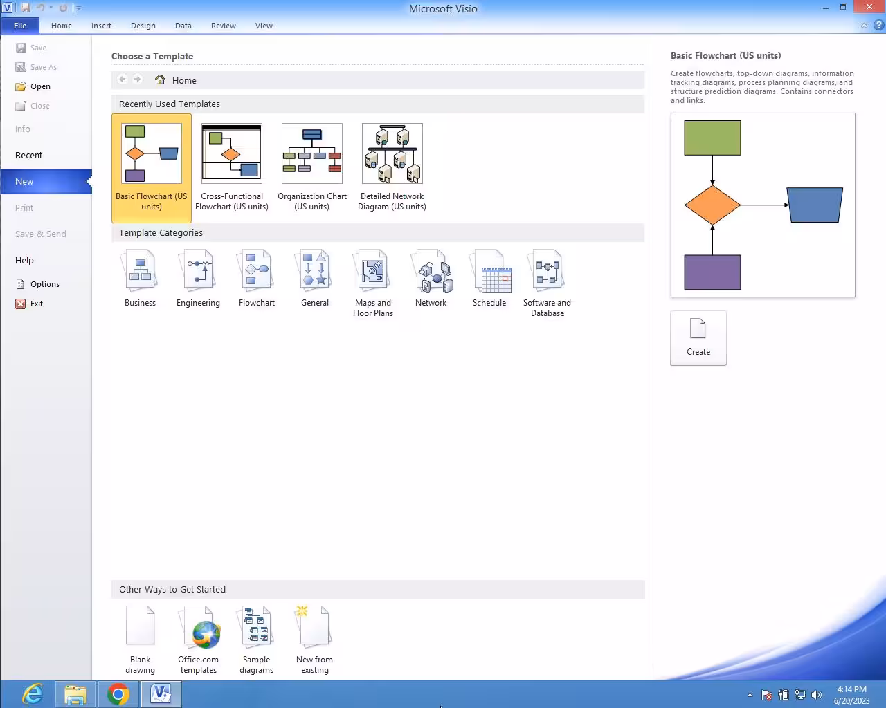Select the Basic Flowchart preview image
The width and height of the screenshot is (886, 708).
[763, 205]
